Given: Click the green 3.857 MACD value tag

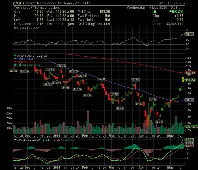Looking at the screenshot, I should coord(189,139).
